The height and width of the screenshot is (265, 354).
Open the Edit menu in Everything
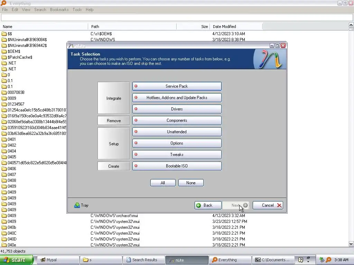15,9
